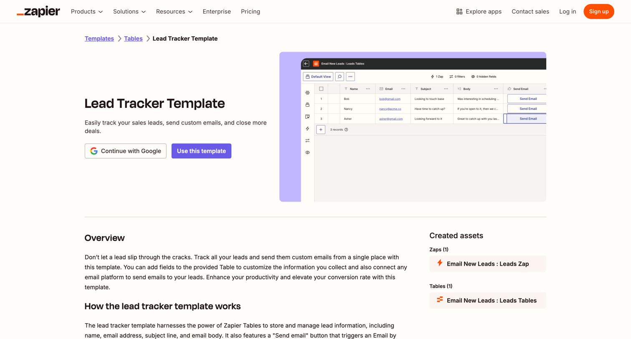Open Email New Leads : Leads Zap
The width and height of the screenshot is (631, 339).
point(487,264)
